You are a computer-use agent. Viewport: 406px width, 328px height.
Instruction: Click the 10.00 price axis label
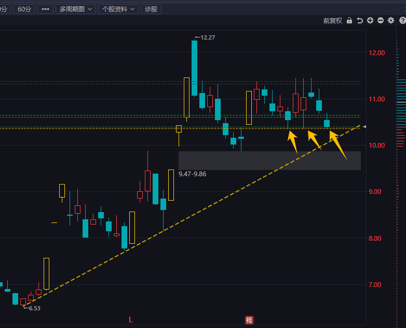(377, 146)
